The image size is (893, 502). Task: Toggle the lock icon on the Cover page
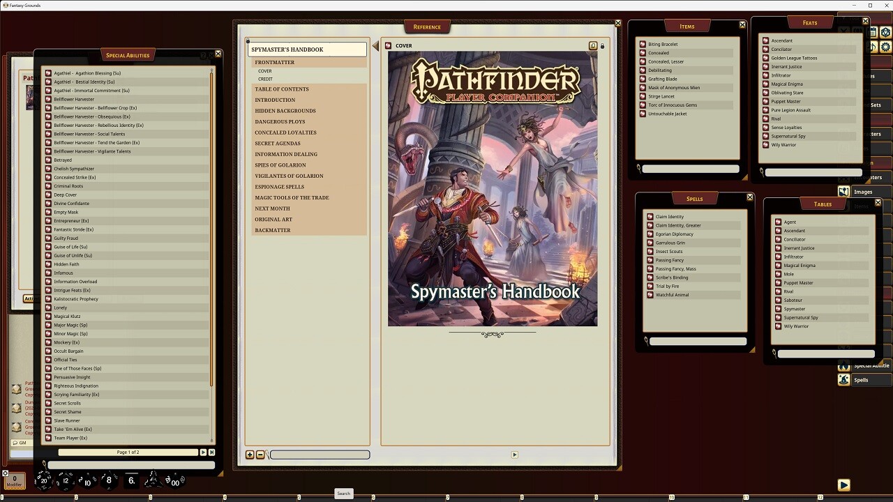pos(601,45)
